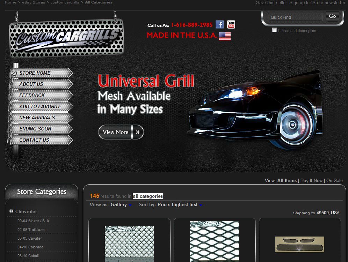This screenshot has height=262, width=348.
Task: Open 05-10 Cobalt category
Action: coord(28,256)
